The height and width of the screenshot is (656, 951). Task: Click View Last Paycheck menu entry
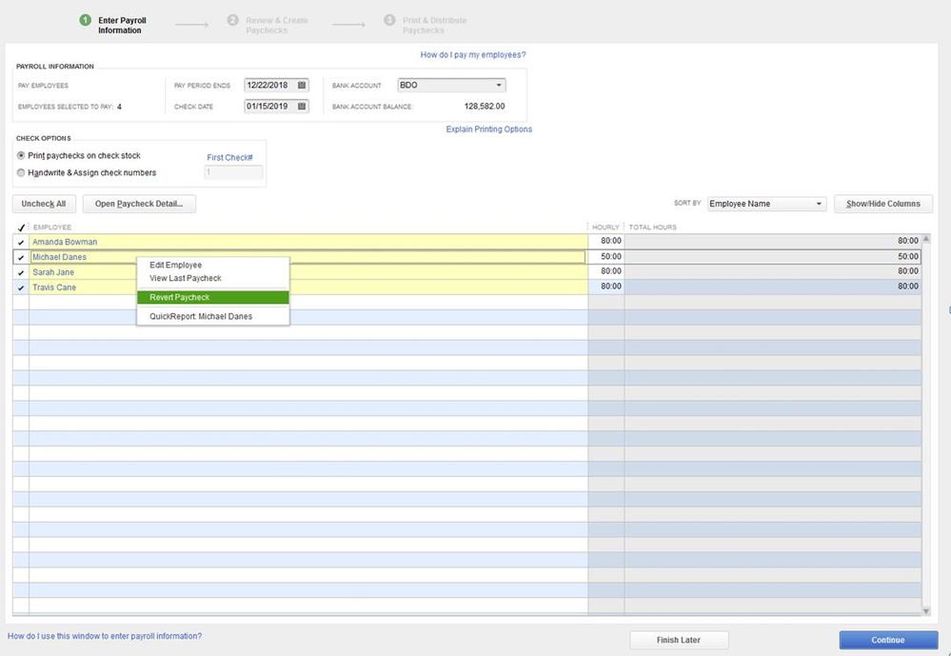click(x=185, y=278)
